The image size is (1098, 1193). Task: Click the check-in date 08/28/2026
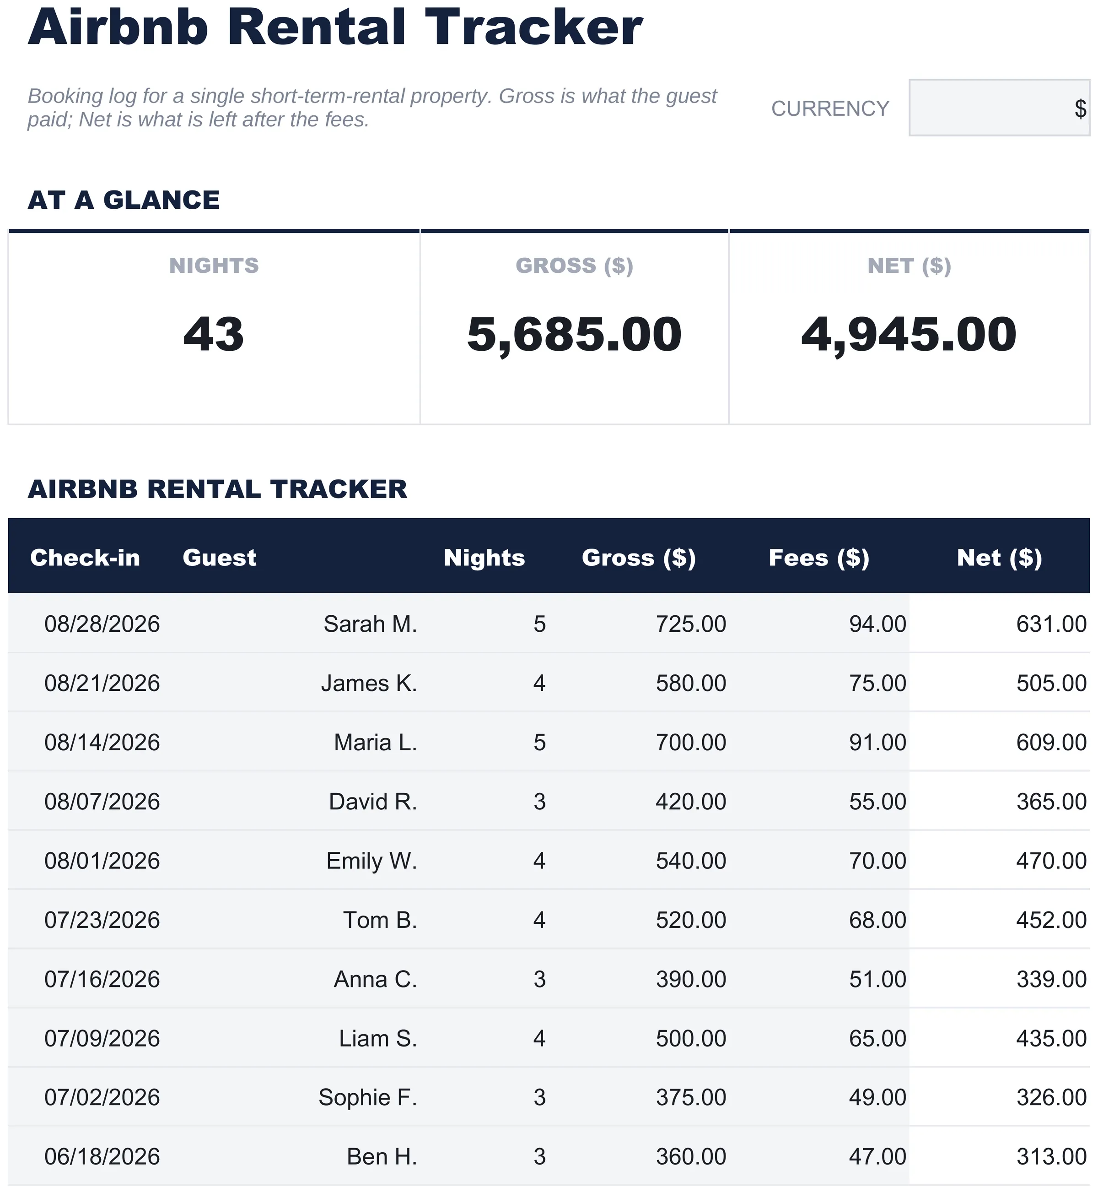(102, 624)
